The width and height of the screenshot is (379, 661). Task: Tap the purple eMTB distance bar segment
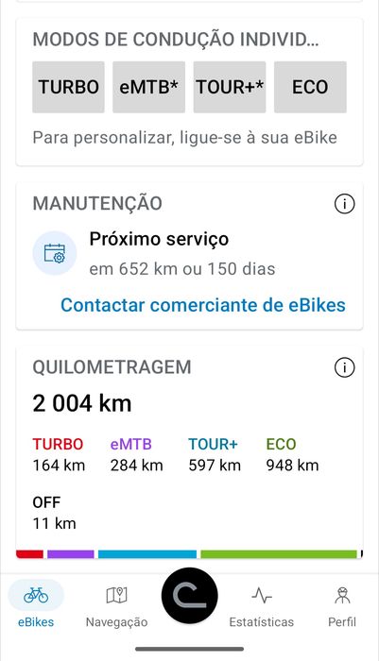tap(71, 554)
